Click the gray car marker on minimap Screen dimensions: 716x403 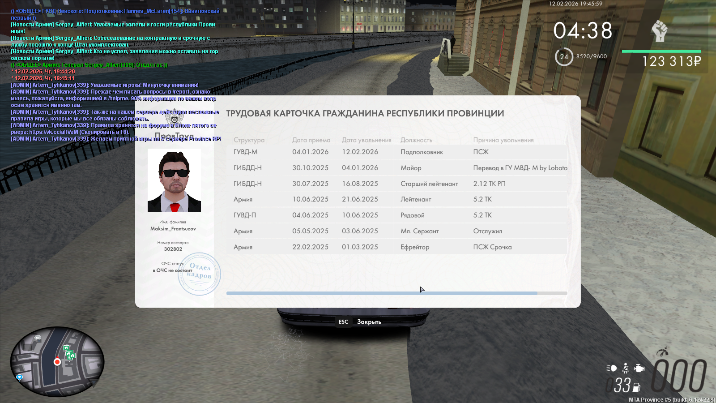tap(38, 338)
